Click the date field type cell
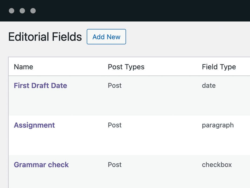The height and width of the screenshot is (188, 250). tap(209, 86)
